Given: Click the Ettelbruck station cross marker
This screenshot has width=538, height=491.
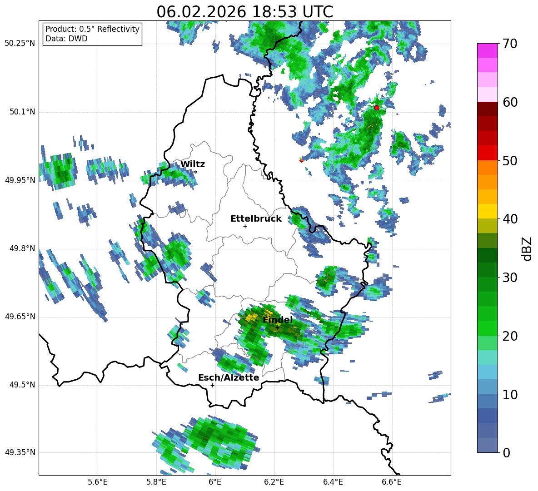Looking at the screenshot, I should click(x=245, y=226).
